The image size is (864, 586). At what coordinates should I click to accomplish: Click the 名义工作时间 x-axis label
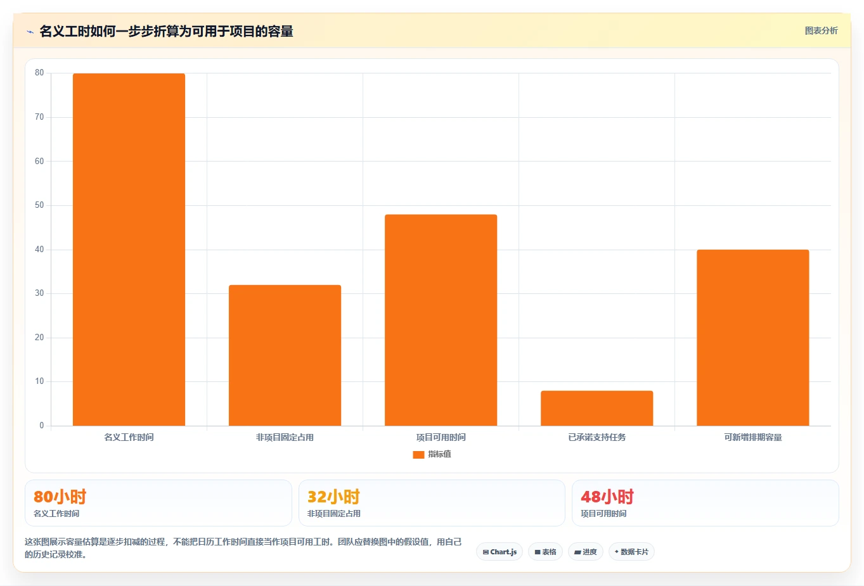tap(129, 438)
